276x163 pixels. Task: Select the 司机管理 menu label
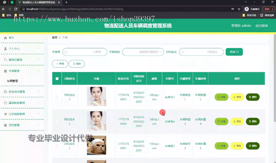14,125
